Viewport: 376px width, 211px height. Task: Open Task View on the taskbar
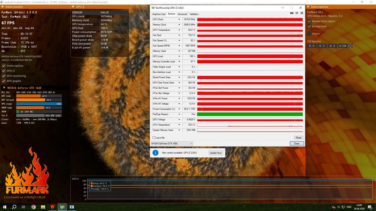point(23,207)
